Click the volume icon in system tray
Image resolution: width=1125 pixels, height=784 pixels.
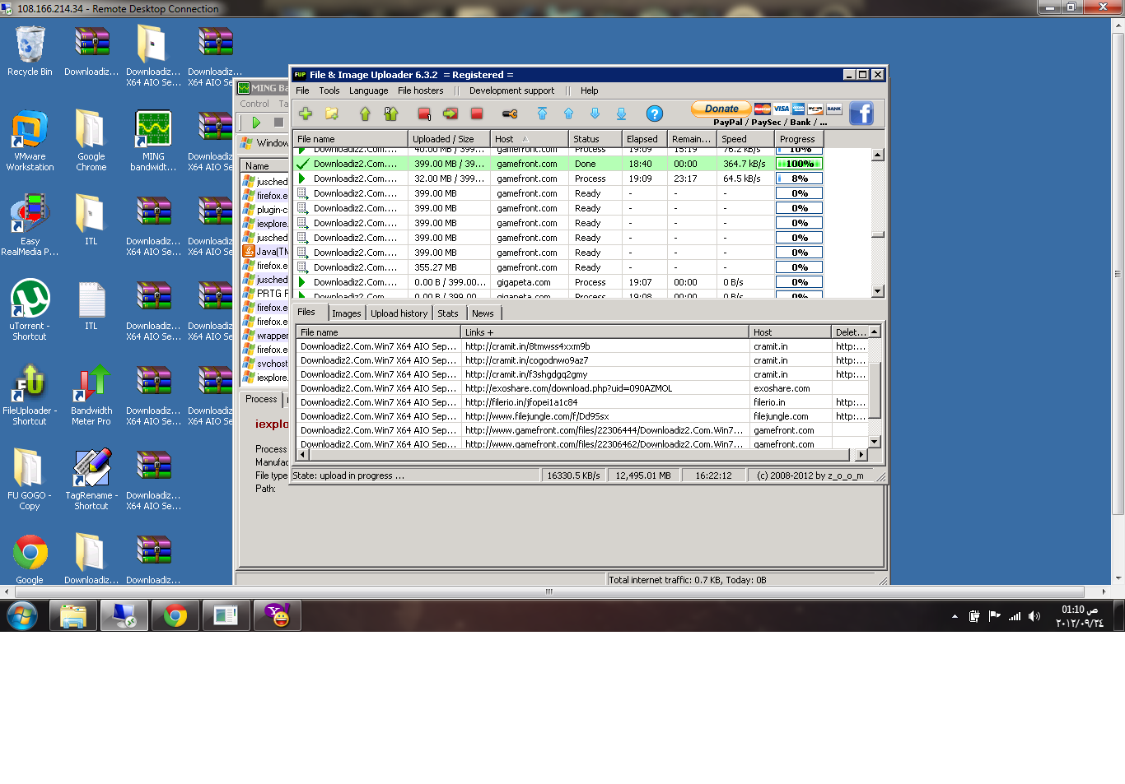(x=1034, y=616)
